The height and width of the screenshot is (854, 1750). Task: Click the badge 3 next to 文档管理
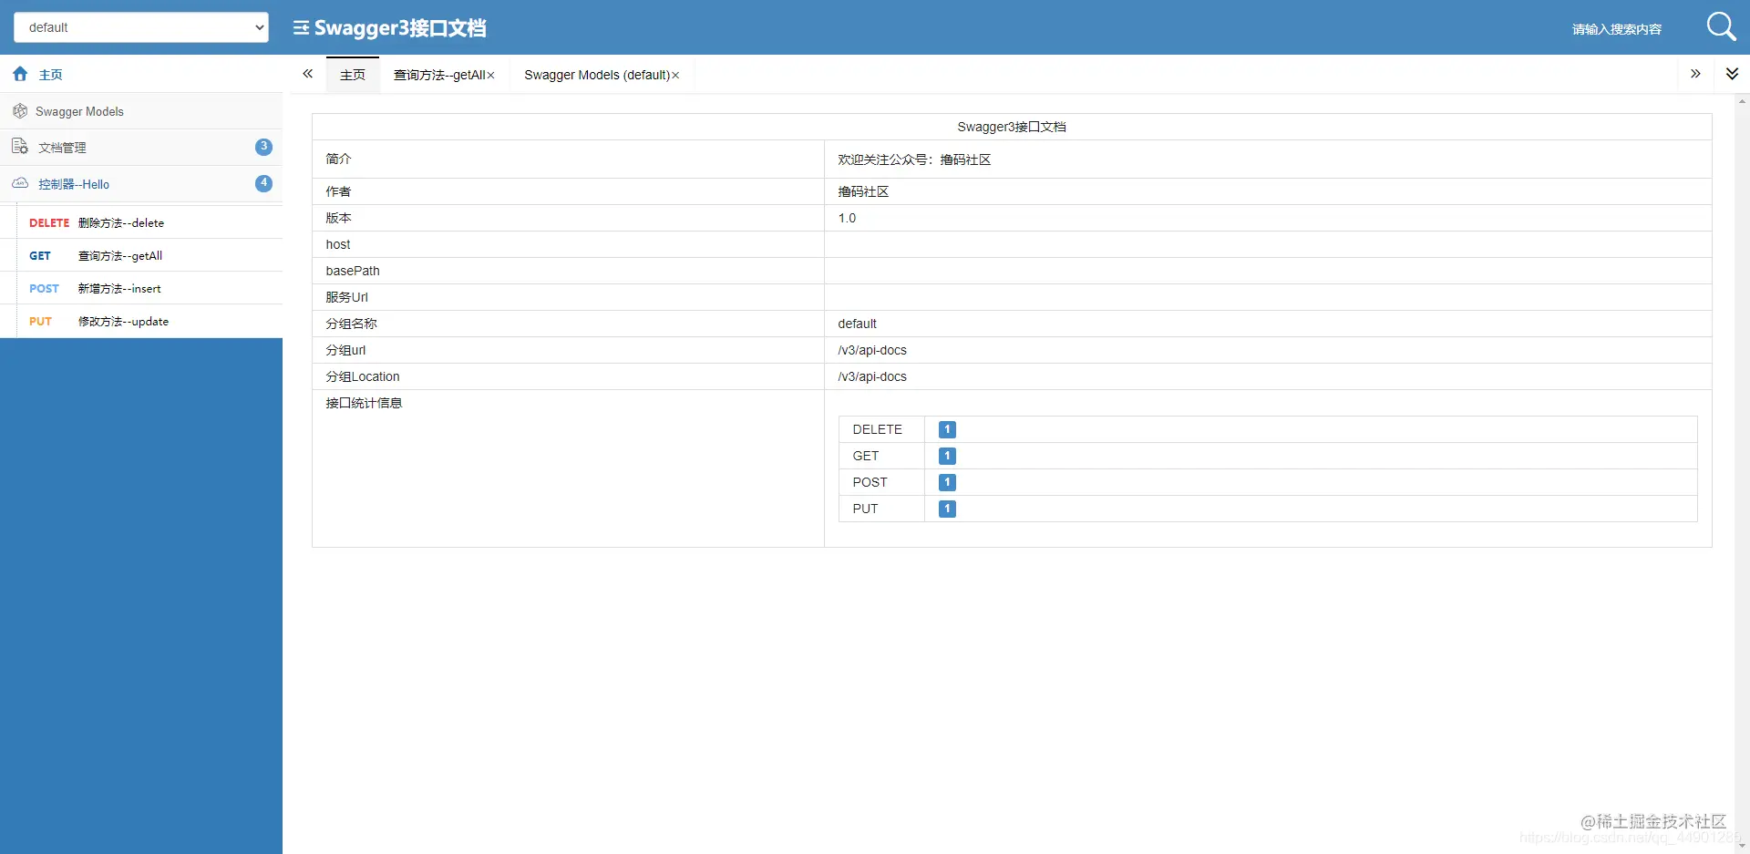263,147
